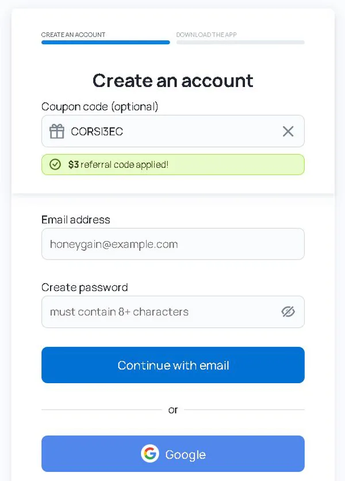
Task: Click the 'or' divider text
Action: 172,410
